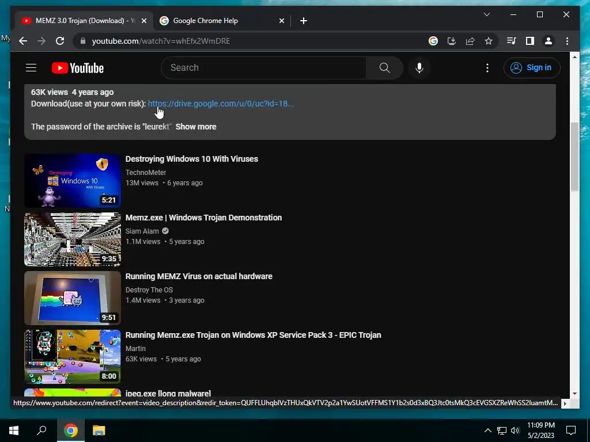The image size is (590, 442).
Task: Install app from address bar icon
Action: [x=452, y=41]
